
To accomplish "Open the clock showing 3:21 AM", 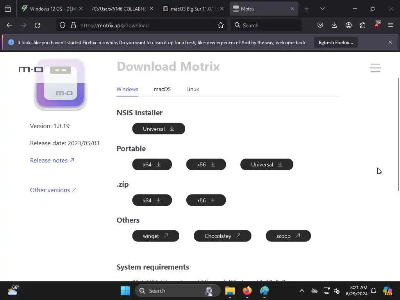I will (x=356, y=291).
